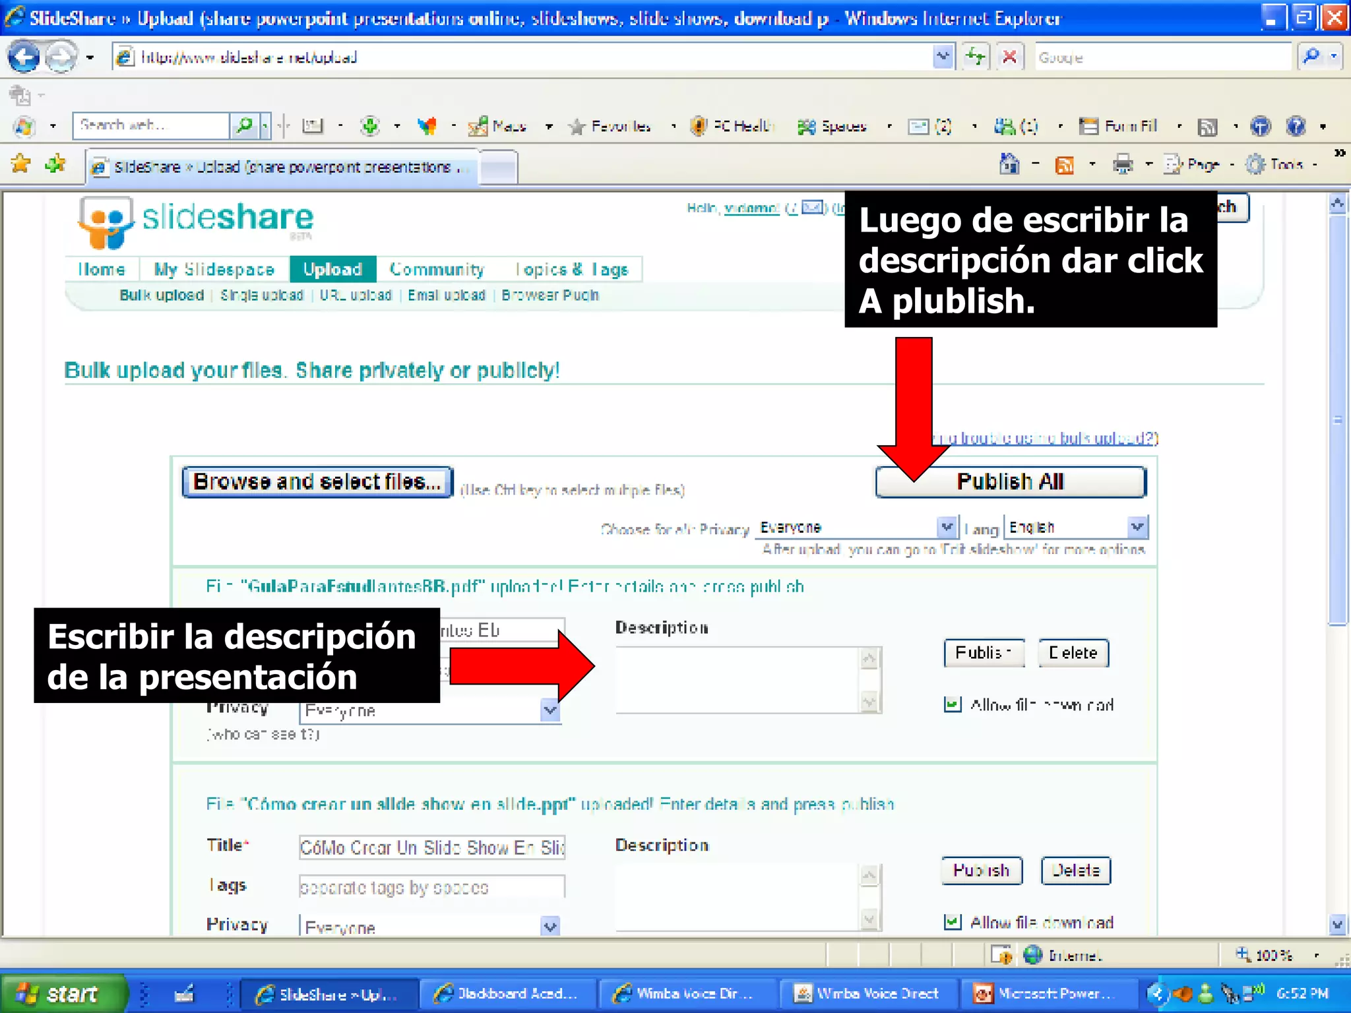Click the scrollbar down arrow

(x=1337, y=924)
